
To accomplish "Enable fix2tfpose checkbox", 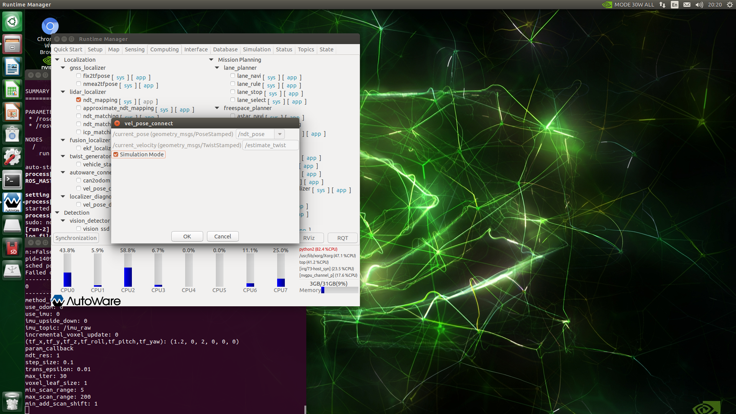I will (79, 76).
